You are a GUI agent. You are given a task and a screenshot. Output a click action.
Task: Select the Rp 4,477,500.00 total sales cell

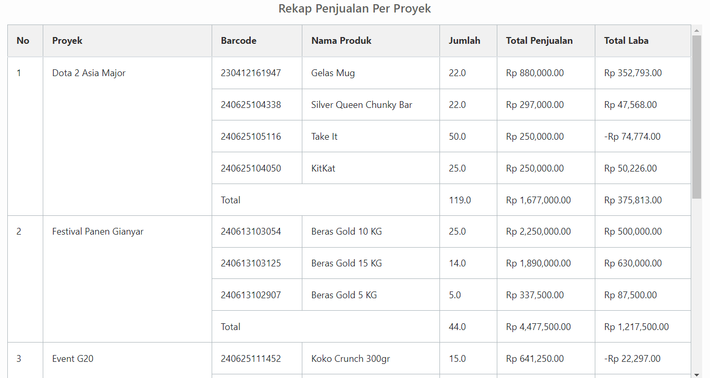pyautogui.click(x=538, y=327)
